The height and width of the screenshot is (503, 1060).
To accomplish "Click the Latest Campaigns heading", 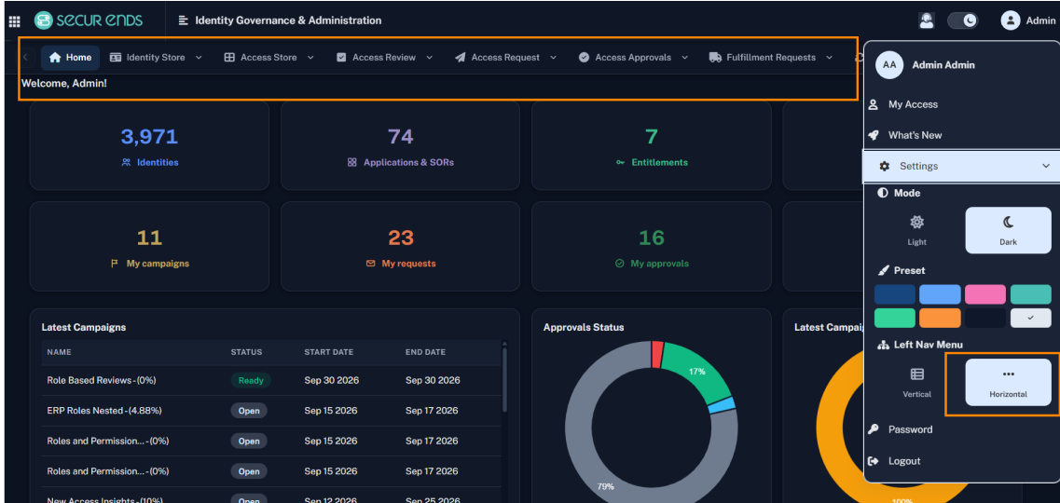I will [84, 328].
